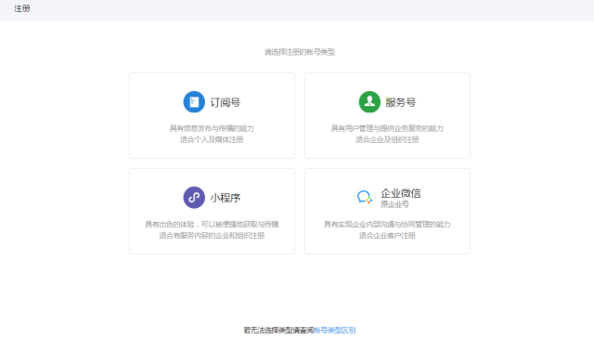The image size is (594, 338).
Task: Click 适合企业客户注册 text
Action: [387, 235]
